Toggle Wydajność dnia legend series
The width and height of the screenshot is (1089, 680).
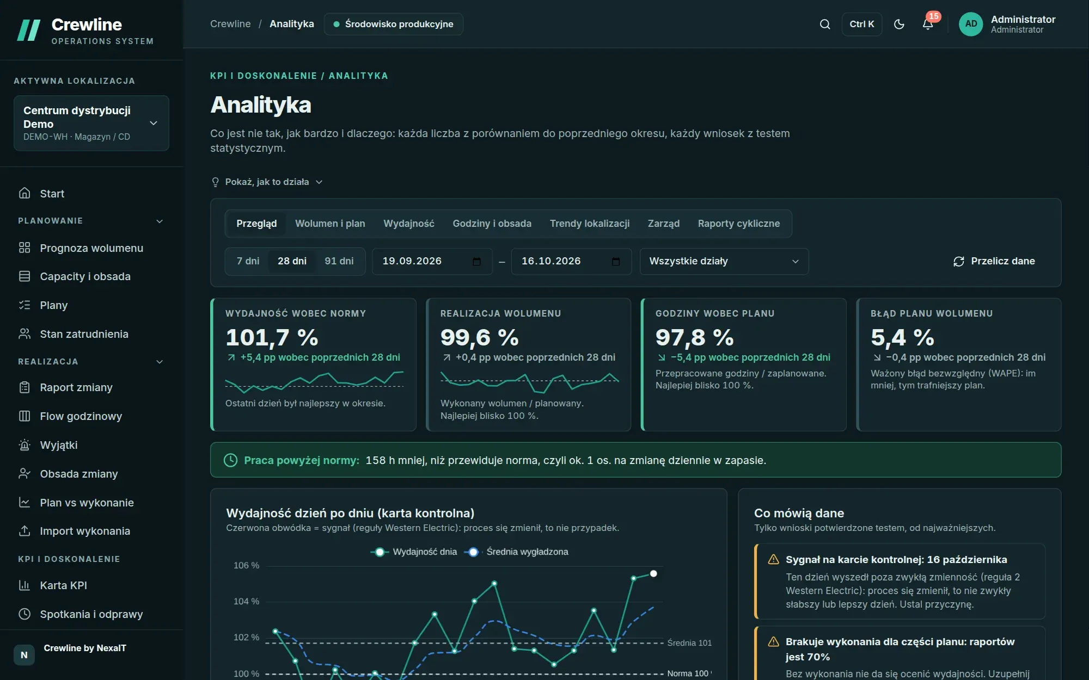click(x=414, y=552)
